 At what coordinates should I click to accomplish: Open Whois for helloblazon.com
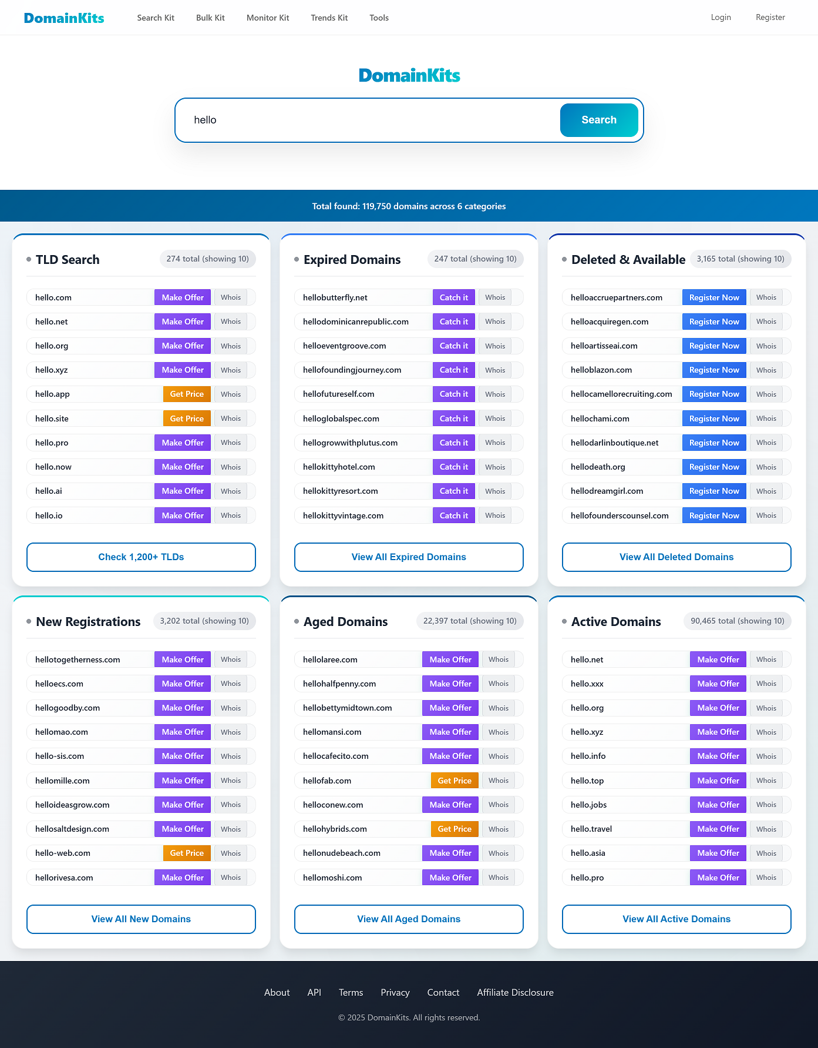point(766,370)
